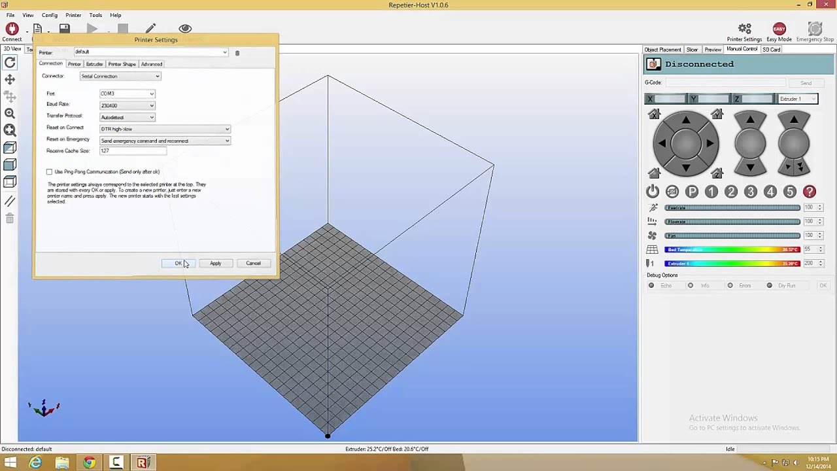Image resolution: width=837 pixels, height=471 pixels.
Task: Toggle parallel projection lines icon
Action: (x=10, y=201)
